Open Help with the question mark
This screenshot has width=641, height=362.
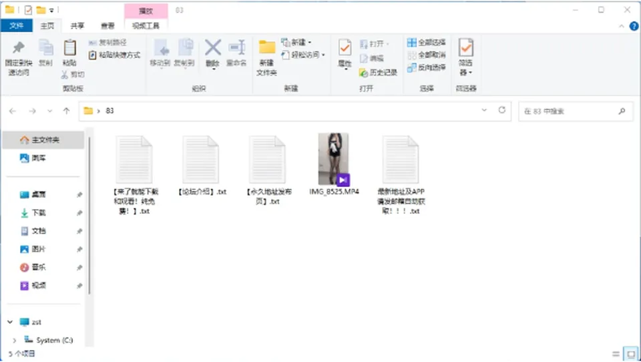[x=634, y=26]
